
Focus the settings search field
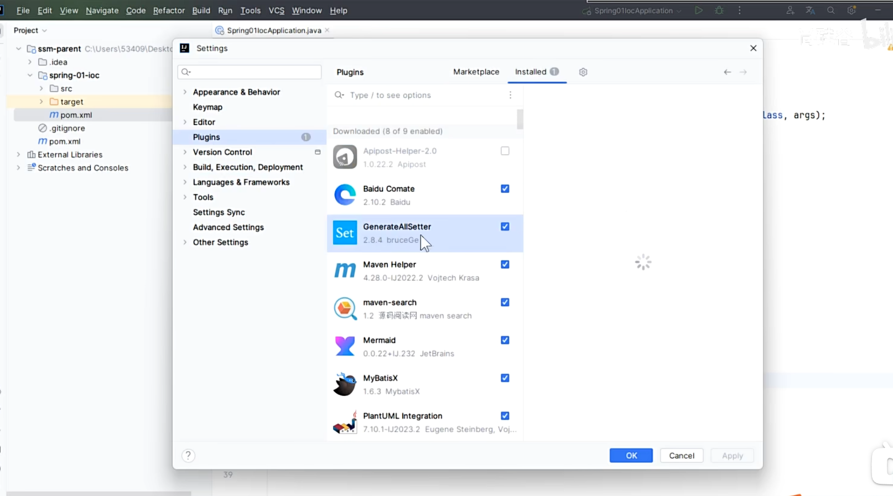pyautogui.click(x=250, y=72)
